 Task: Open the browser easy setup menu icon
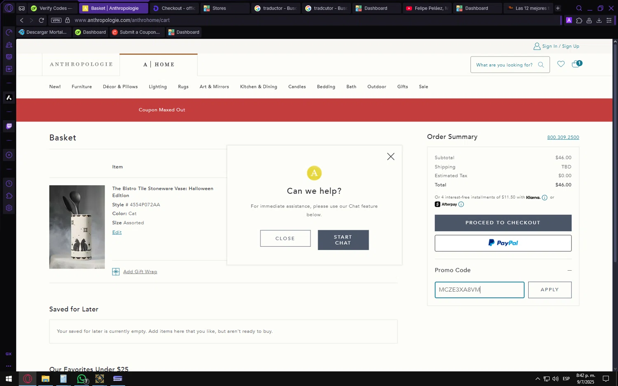point(609,20)
